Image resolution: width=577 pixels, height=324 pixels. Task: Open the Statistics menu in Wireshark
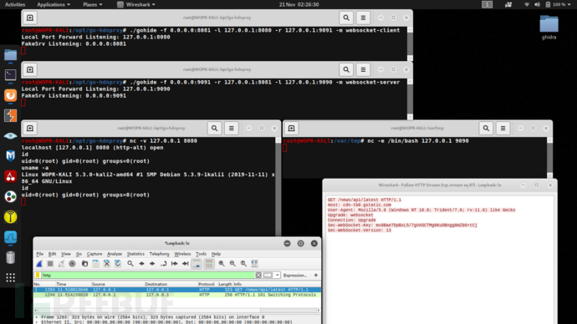tap(135, 254)
